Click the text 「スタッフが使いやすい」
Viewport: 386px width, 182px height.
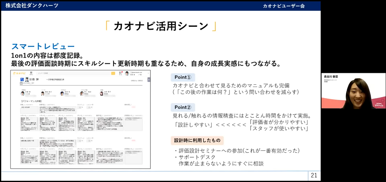coord(279,129)
